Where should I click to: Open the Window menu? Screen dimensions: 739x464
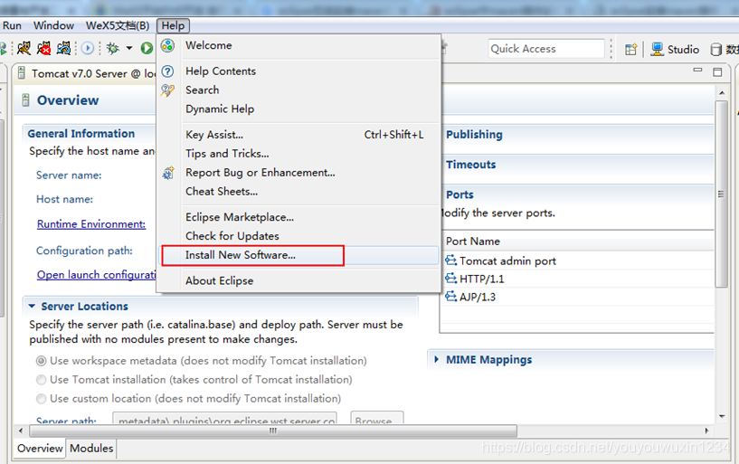pyautogui.click(x=53, y=25)
